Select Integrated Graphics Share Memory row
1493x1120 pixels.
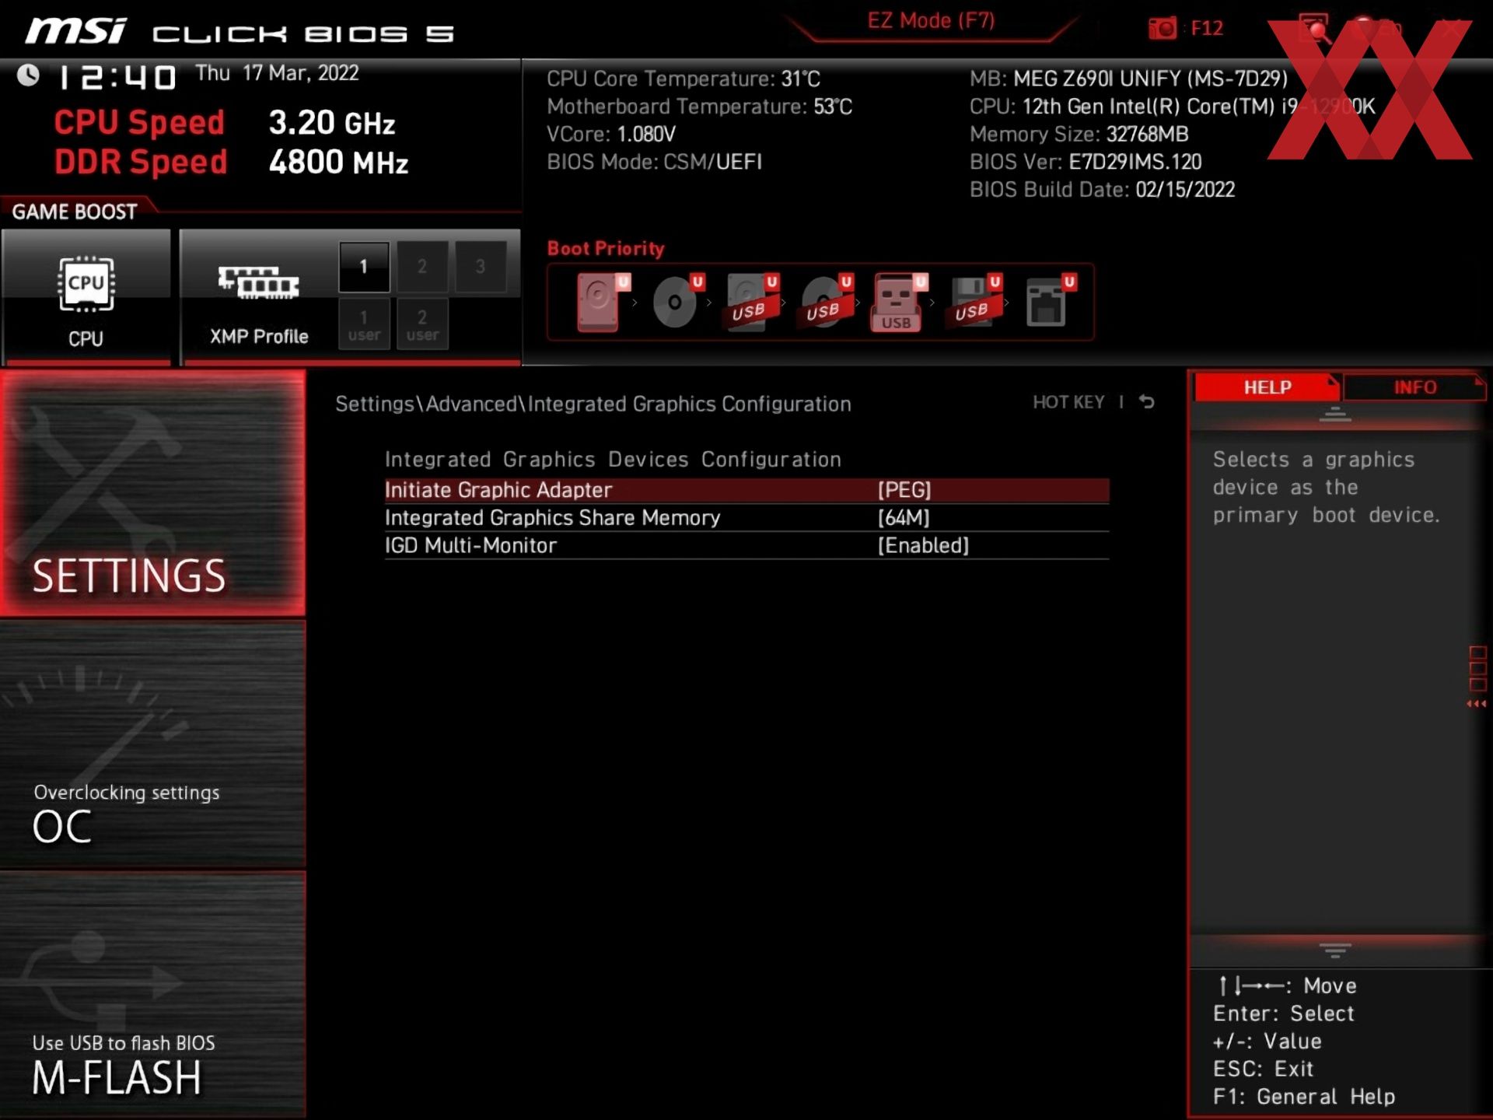(x=746, y=518)
